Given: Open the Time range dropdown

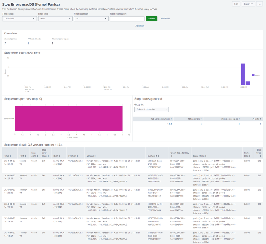Looking at the screenshot, I should coord(20,19).
